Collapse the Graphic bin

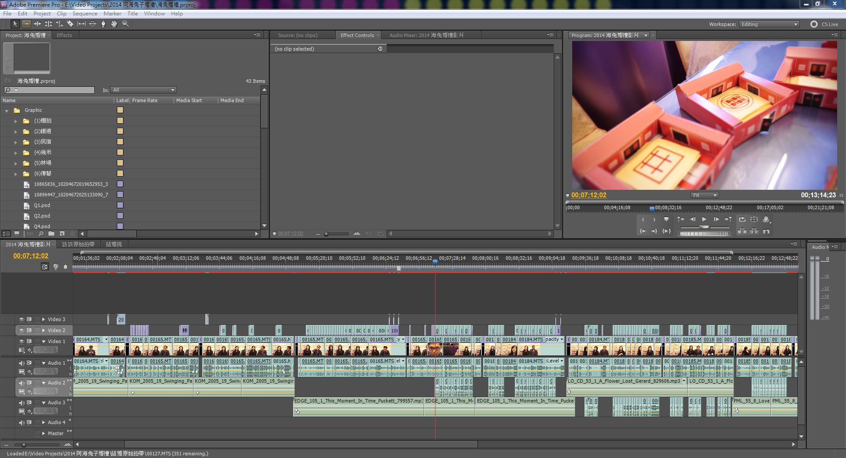click(x=7, y=111)
